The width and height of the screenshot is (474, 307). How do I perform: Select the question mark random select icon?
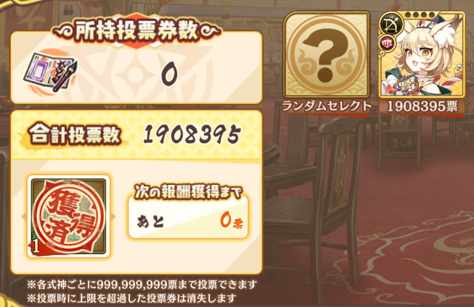(327, 55)
